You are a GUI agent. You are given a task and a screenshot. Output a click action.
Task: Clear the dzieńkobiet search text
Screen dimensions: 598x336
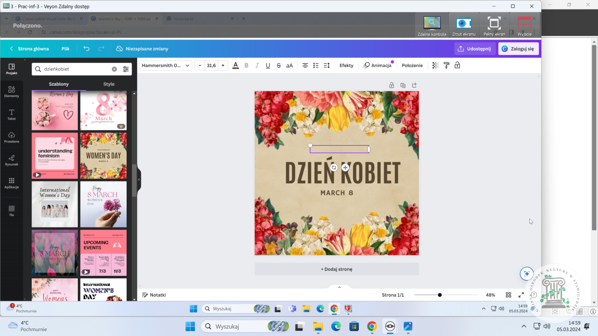click(114, 69)
